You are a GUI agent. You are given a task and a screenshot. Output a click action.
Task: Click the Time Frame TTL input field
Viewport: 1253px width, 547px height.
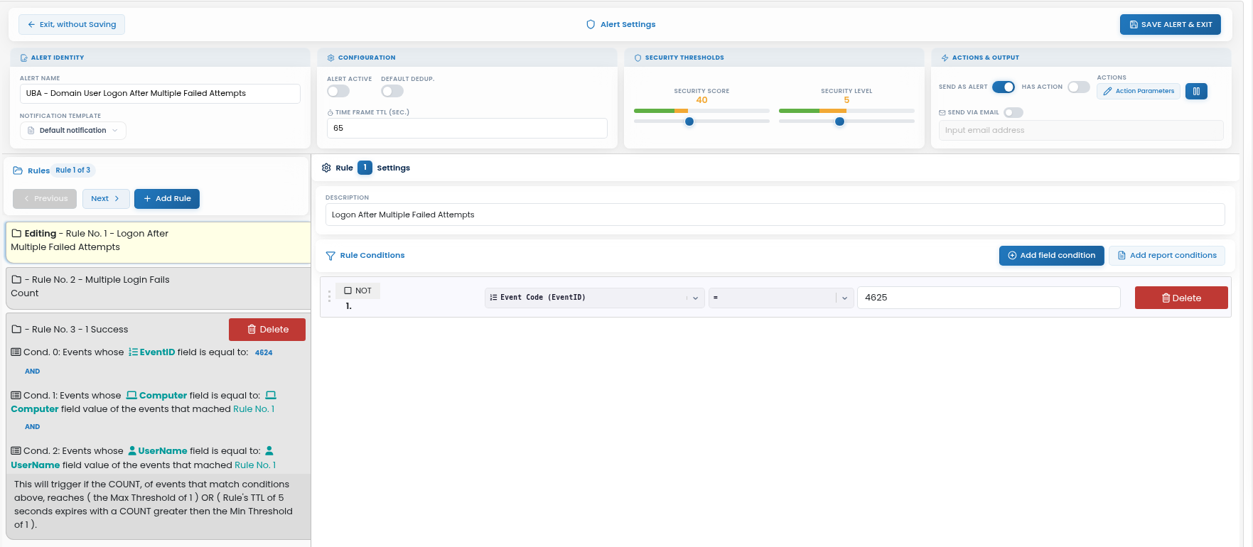point(467,129)
